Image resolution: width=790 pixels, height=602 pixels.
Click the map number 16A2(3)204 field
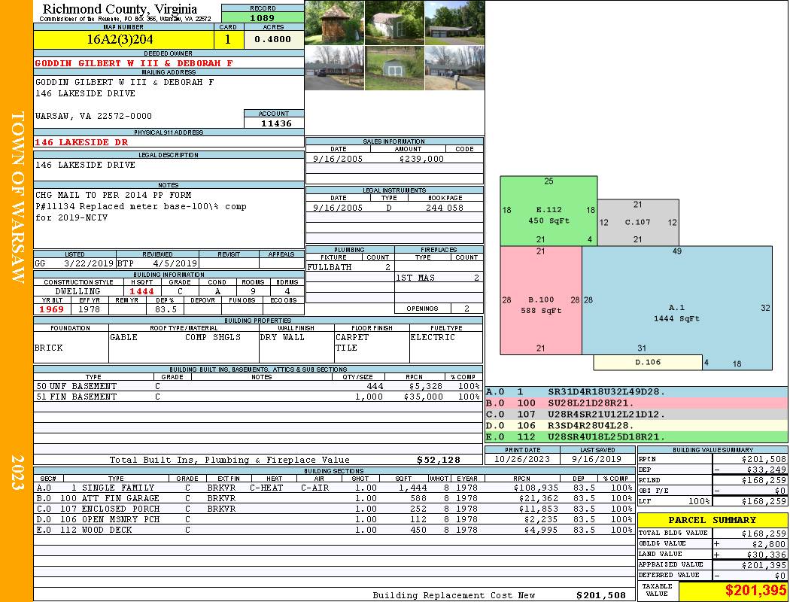tap(123, 39)
